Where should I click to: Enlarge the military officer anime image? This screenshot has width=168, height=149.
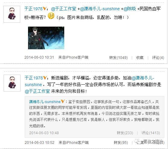click(46, 38)
